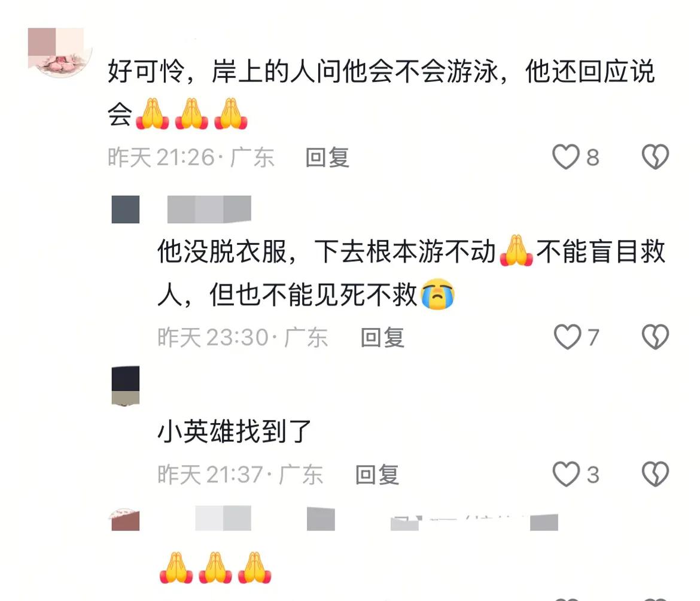Open the avatar of the 他没脱衣服 commenter
Viewport: 700px width, 601px height.
coord(126,210)
